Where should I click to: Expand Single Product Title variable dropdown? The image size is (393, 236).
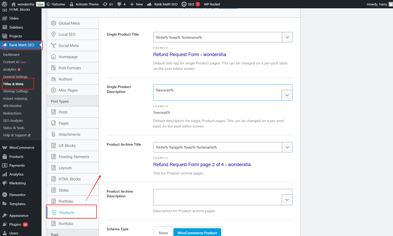(x=287, y=37)
